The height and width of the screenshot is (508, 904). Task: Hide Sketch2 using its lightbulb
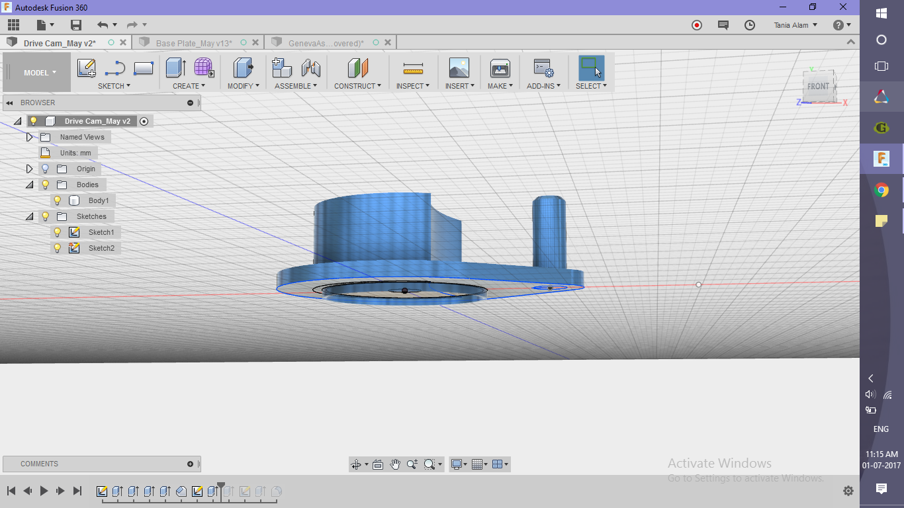(57, 248)
